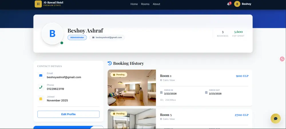
Task: Click the Al-Rawad Hotel logo icon
Action: click(x=38, y=4)
